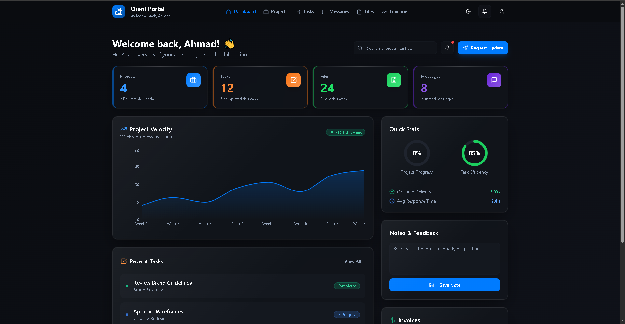Click the Week 4 axis label
Viewport: 625px width, 324px height.
point(237,224)
